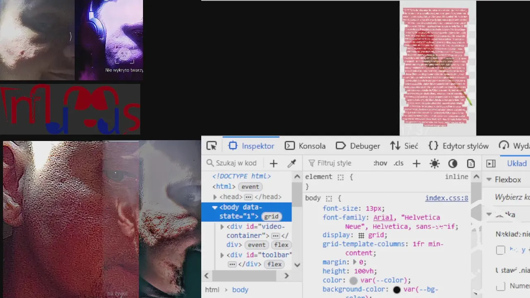
Task: Expand the video-container ellipsis badge
Action: coord(275,236)
